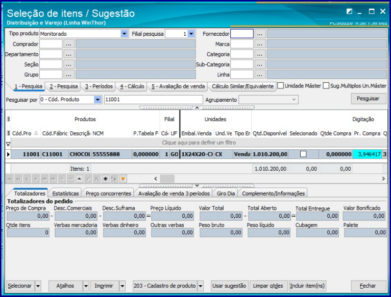This screenshot has height=297, width=391.
Task: Click search text field containing 11001
Action: tap(153, 100)
